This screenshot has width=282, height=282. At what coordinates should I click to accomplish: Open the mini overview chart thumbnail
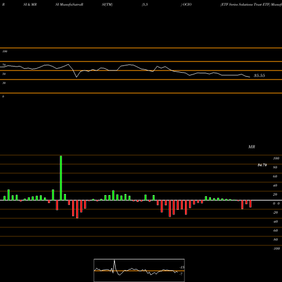tap(139, 270)
